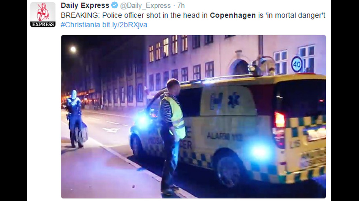Click the ambulance's red tail light
Screen dimensions: 359x201
coord(279,120)
